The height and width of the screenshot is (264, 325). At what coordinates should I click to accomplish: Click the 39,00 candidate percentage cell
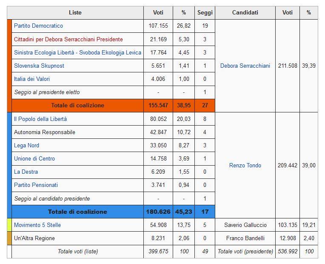(x=309, y=165)
